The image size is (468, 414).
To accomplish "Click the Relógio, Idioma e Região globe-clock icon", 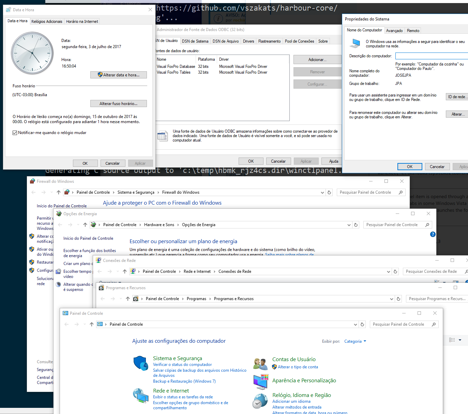I will point(260,401).
